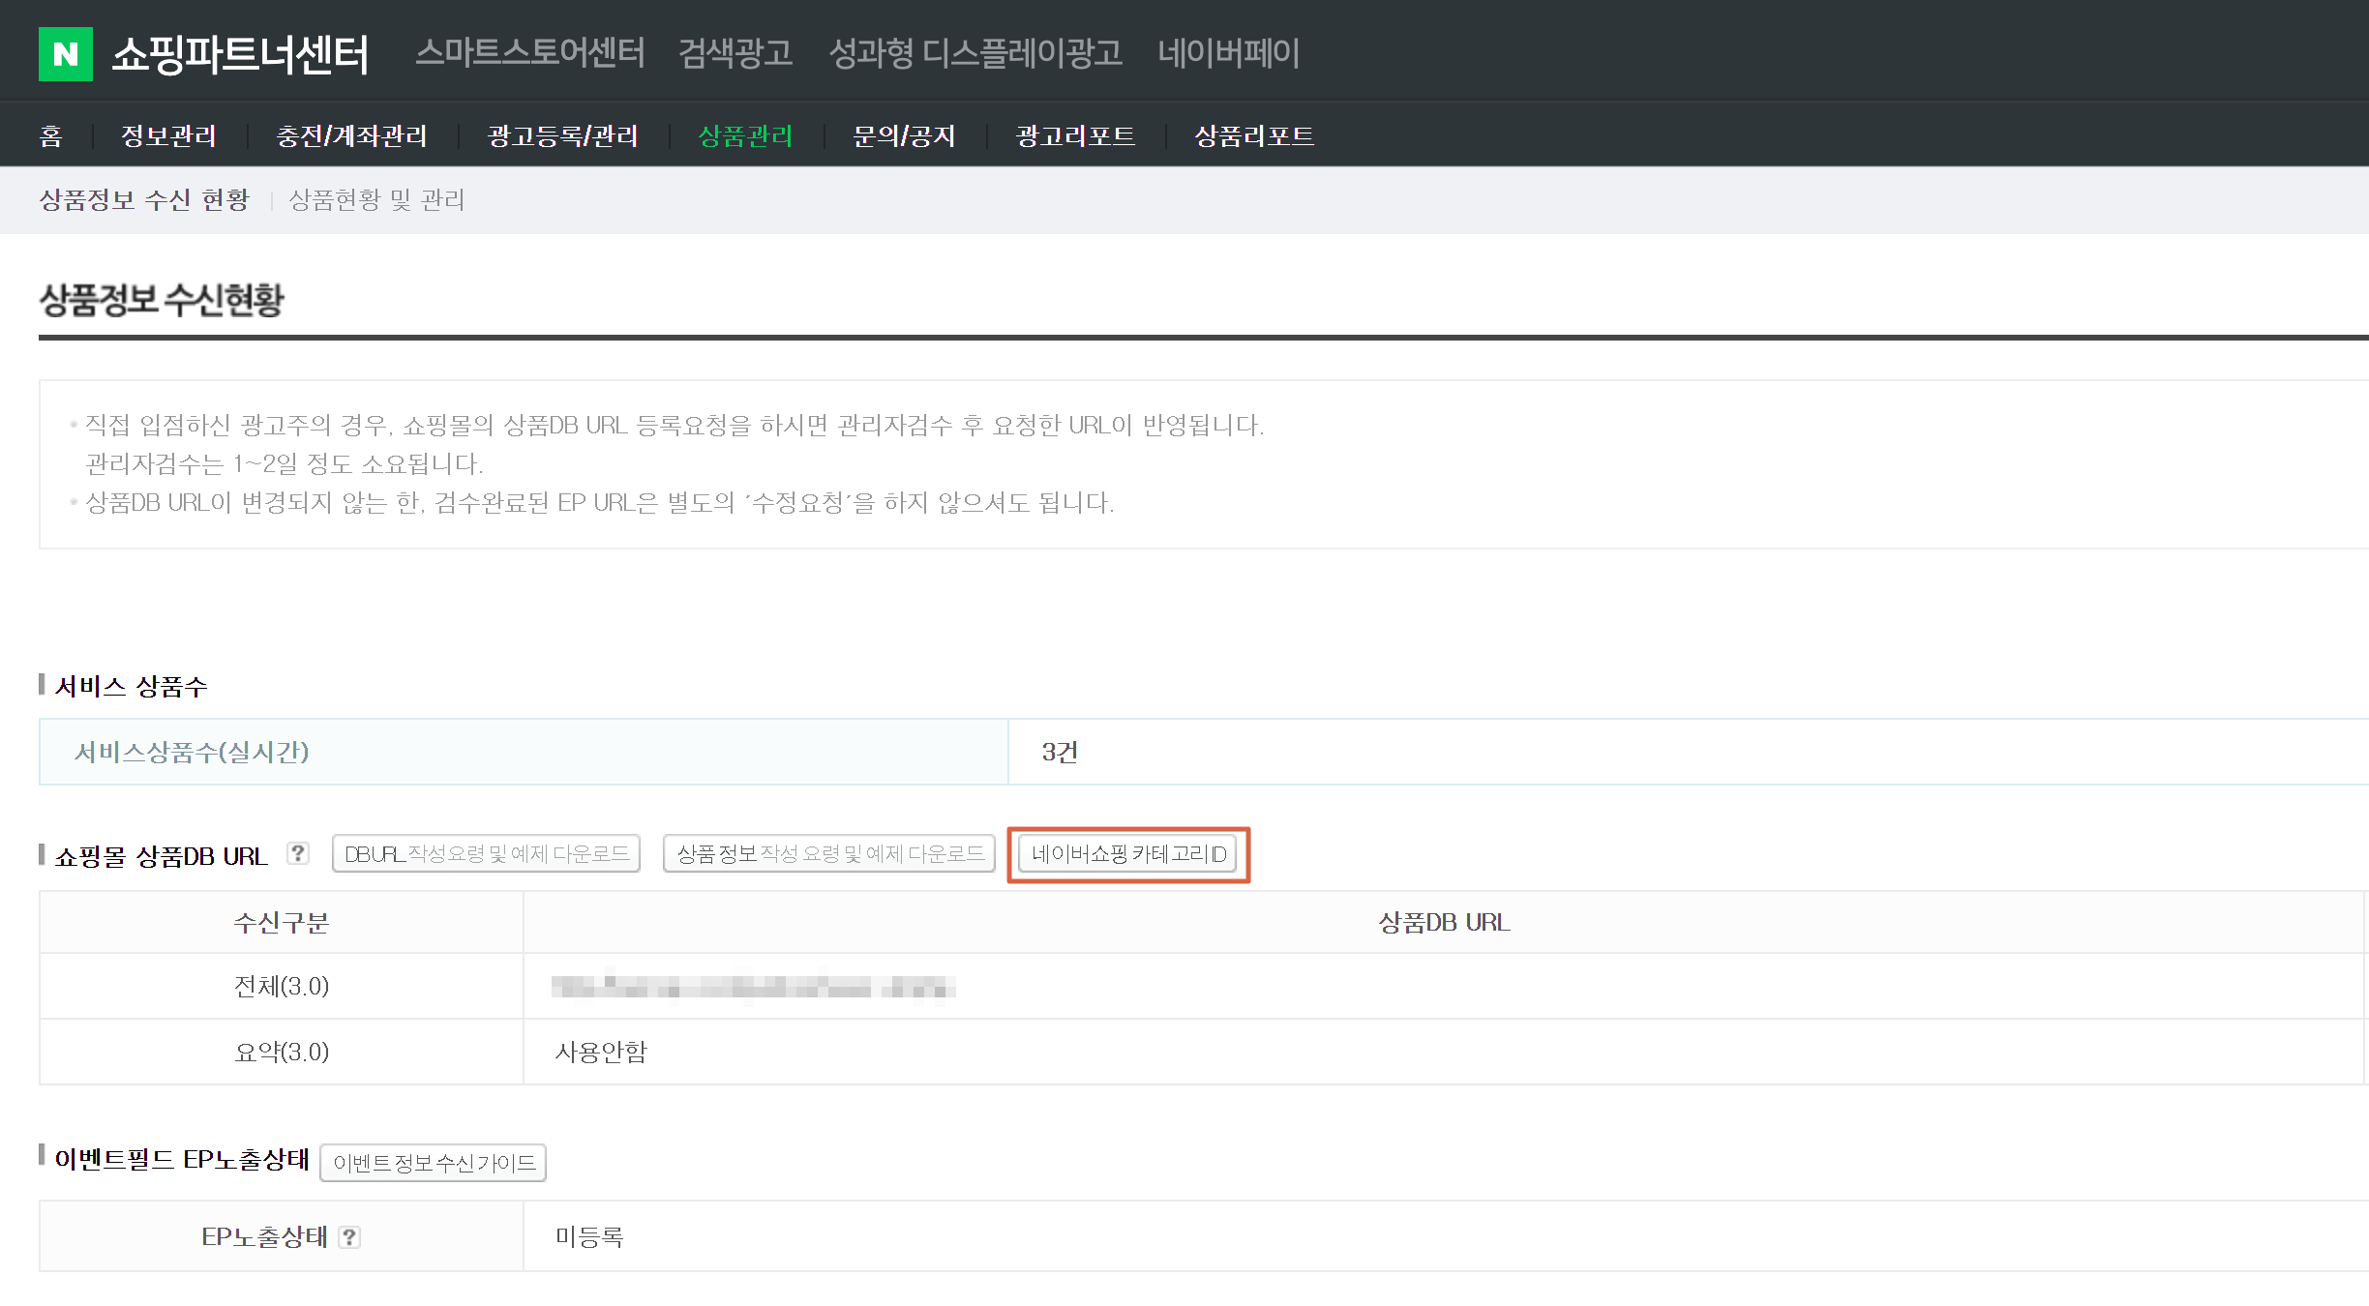Click the 네이버쇼핑 카테고리ID button
Screen dimensions: 2369x1306
(1128, 854)
